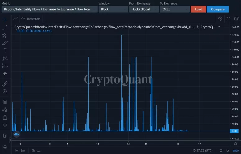
Task: Open the From Exchange dropdown
Action: 144,9
